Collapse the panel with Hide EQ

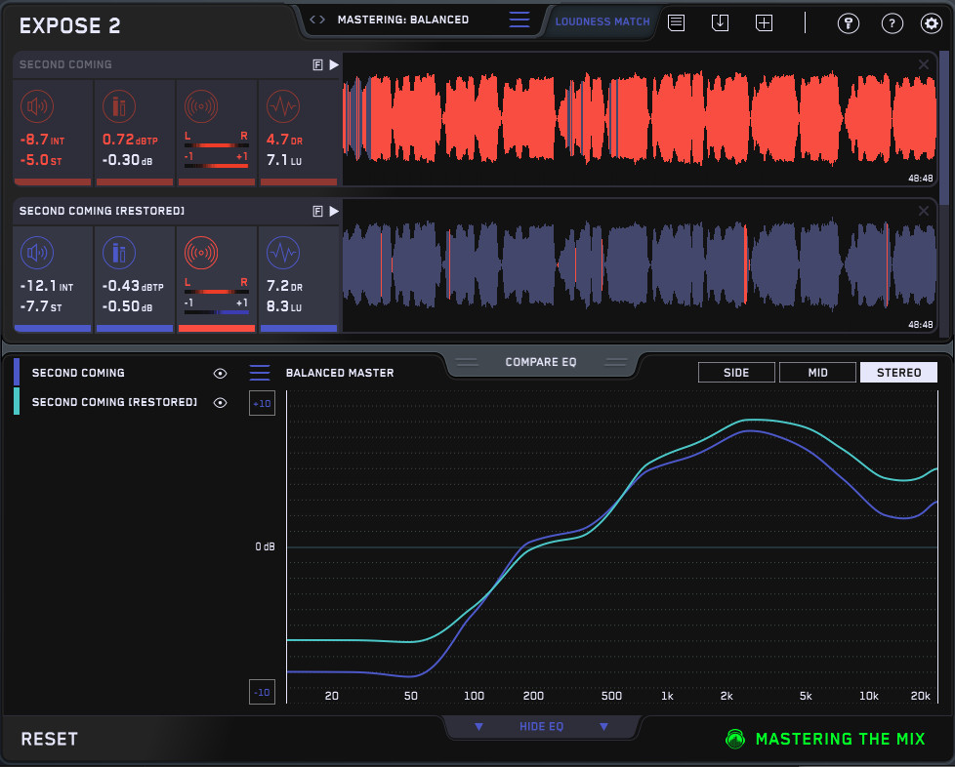tap(541, 727)
